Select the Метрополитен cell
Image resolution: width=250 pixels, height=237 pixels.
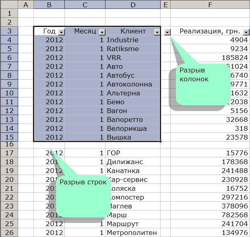click(x=132, y=233)
